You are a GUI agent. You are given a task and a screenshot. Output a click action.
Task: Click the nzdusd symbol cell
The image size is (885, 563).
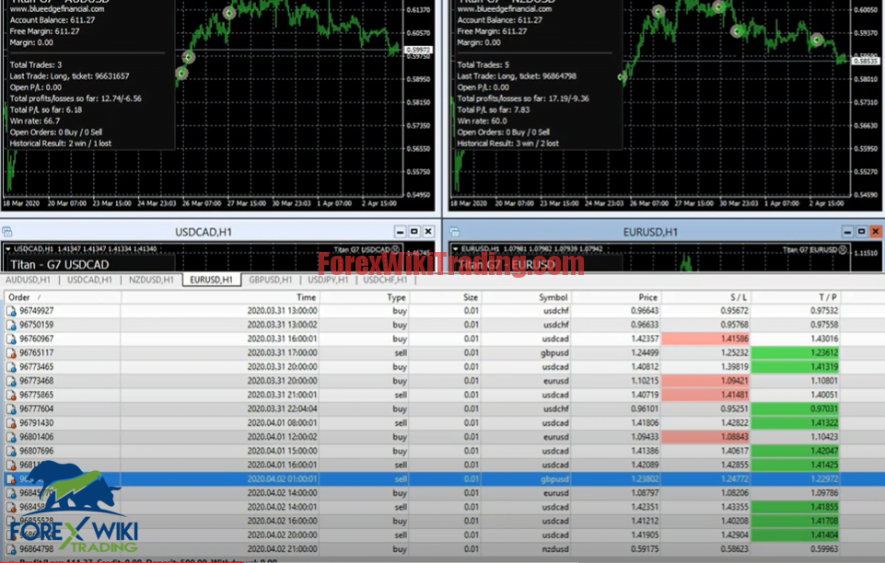coord(554,549)
